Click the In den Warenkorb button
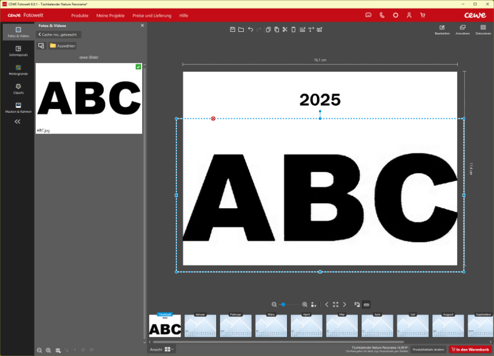The width and height of the screenshot is (494, 356). pos(470,349)
